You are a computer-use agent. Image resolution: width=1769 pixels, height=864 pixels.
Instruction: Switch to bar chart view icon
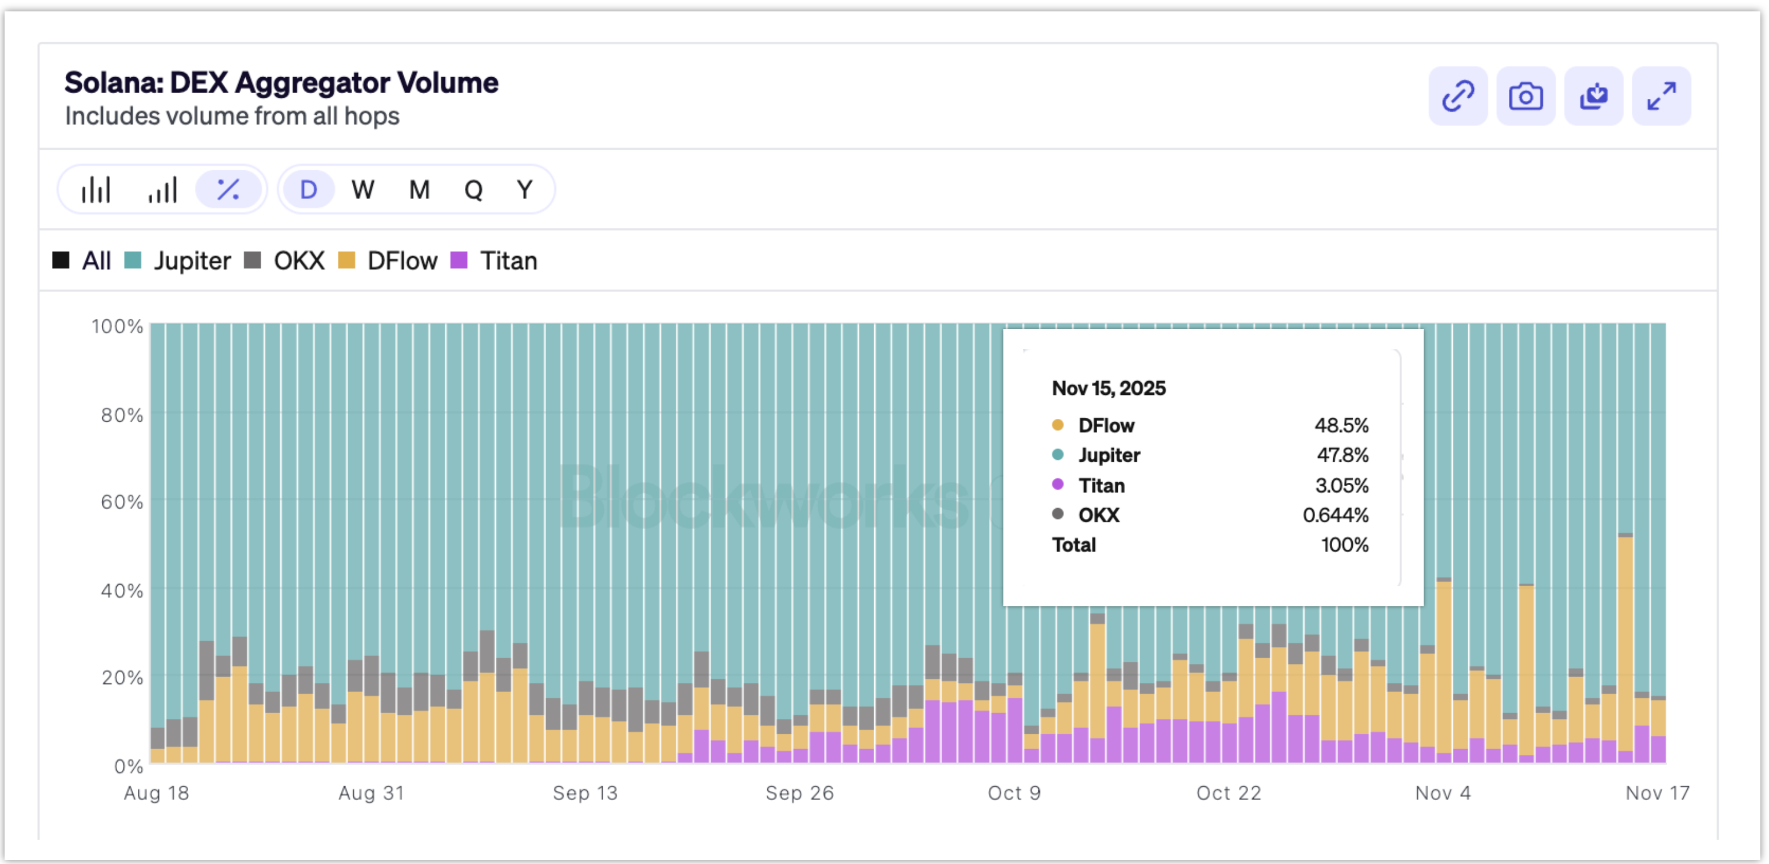96,189
